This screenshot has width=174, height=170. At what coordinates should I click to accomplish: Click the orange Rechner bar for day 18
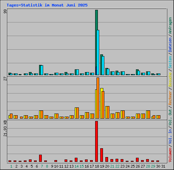pos(98,98)
